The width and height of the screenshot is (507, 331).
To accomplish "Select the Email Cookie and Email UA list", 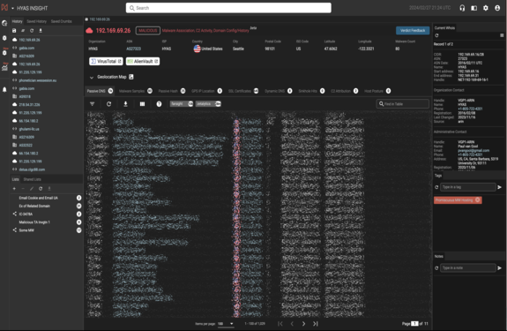I will tap(38, 198).
